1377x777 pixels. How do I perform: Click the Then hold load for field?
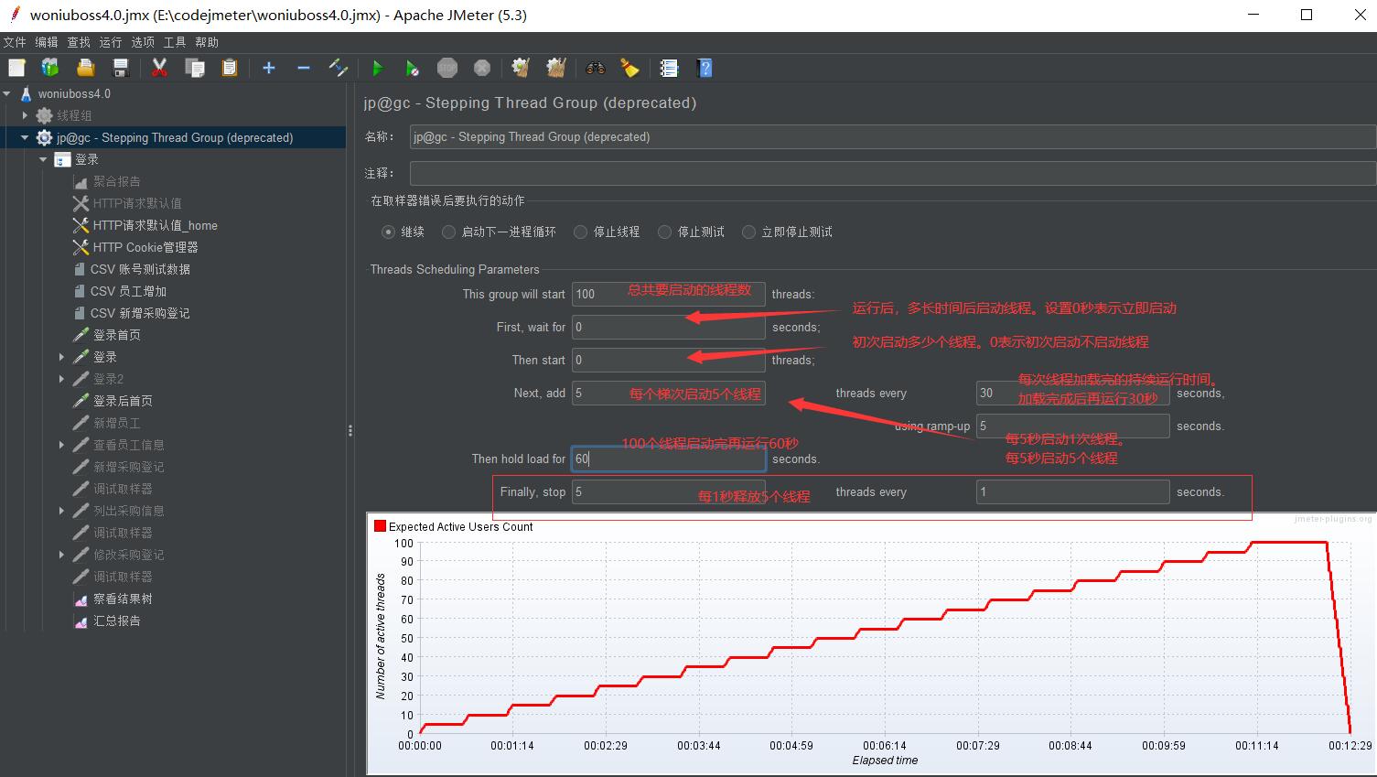pyautogui.click(x=669, y=459)
